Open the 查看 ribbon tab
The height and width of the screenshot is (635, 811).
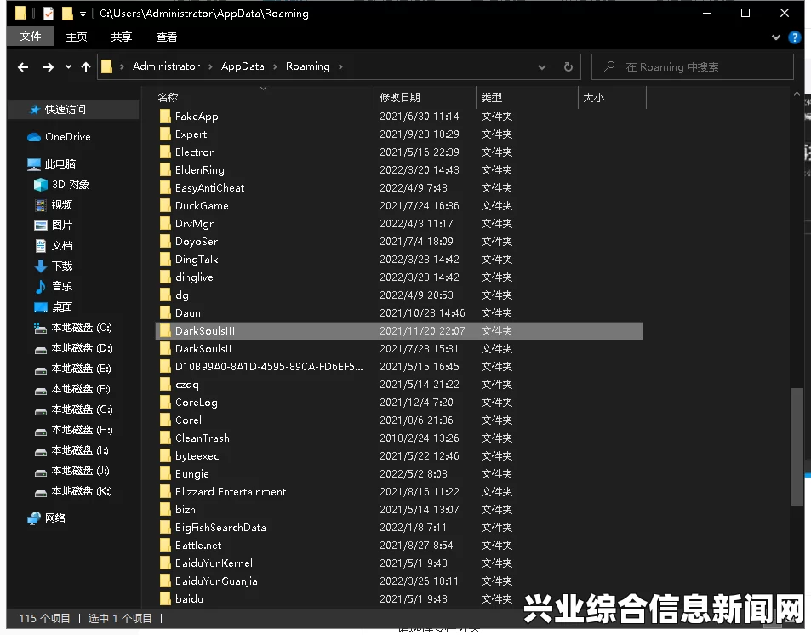tap(167, 37)
